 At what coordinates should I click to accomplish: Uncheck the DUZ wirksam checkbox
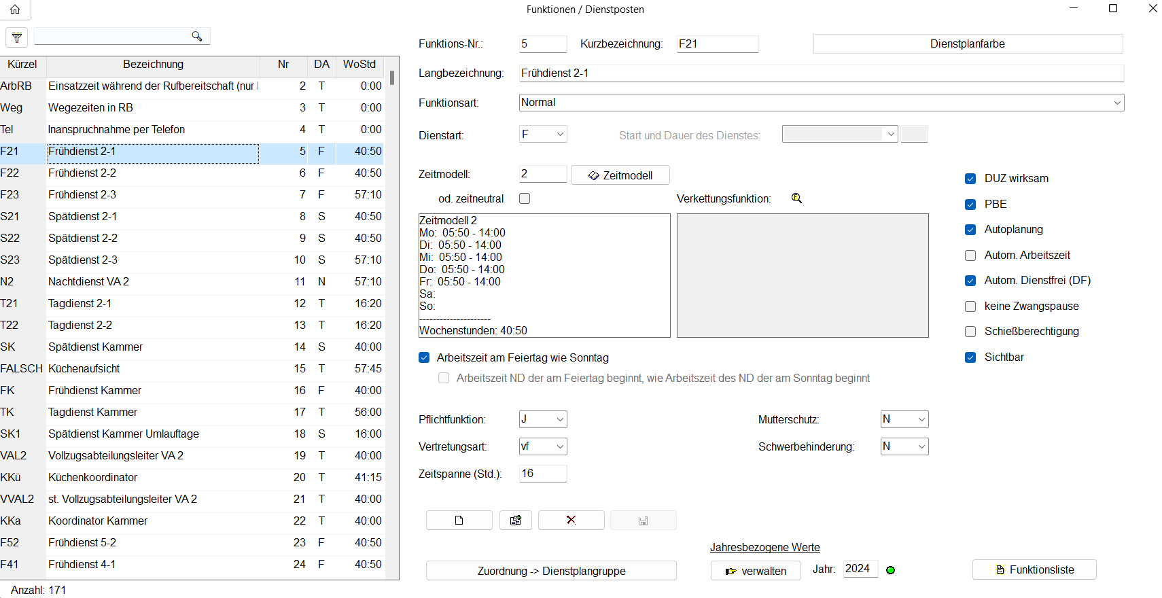click(970, 179)
